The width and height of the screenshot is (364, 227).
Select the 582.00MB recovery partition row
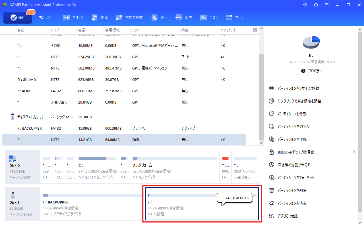pos(124,68)
